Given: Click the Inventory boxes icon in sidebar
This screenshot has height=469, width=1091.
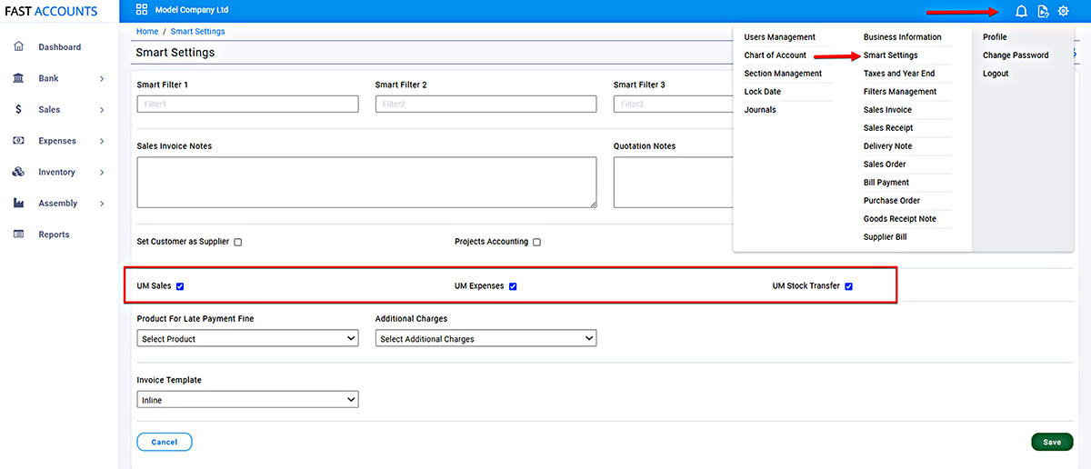Looking at the screenshot, I should [x=18, y=172].
